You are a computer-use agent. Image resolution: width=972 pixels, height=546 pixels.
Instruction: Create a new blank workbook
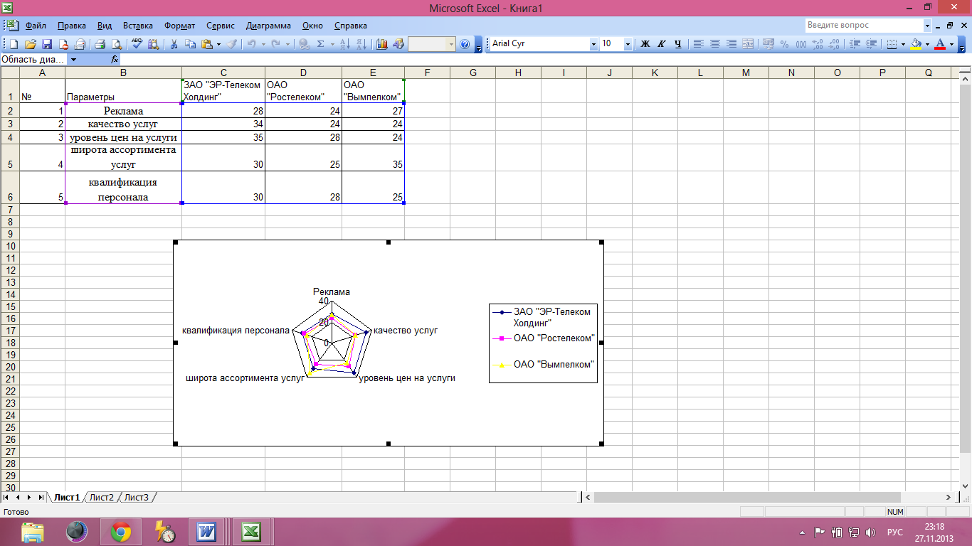(14, 44)
